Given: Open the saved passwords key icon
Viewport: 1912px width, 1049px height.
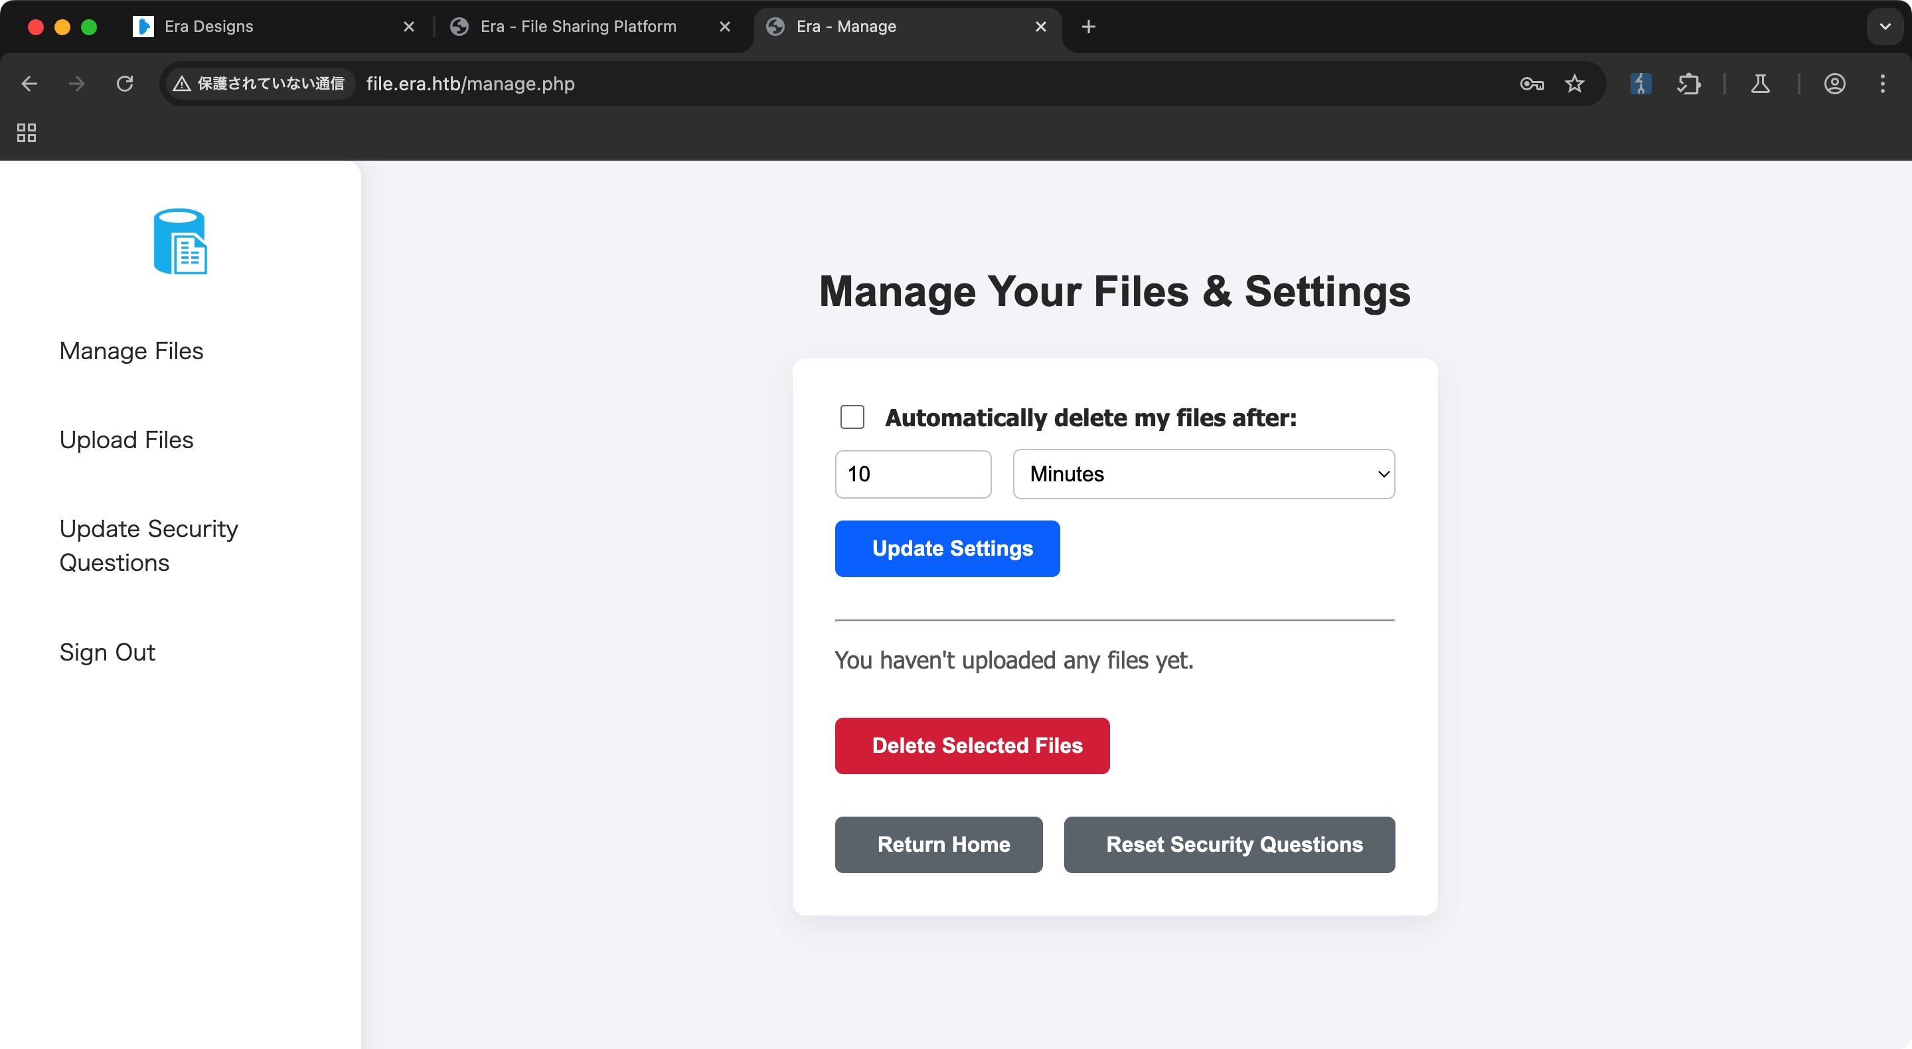Looking at the screenshot, I should 1531,84.
